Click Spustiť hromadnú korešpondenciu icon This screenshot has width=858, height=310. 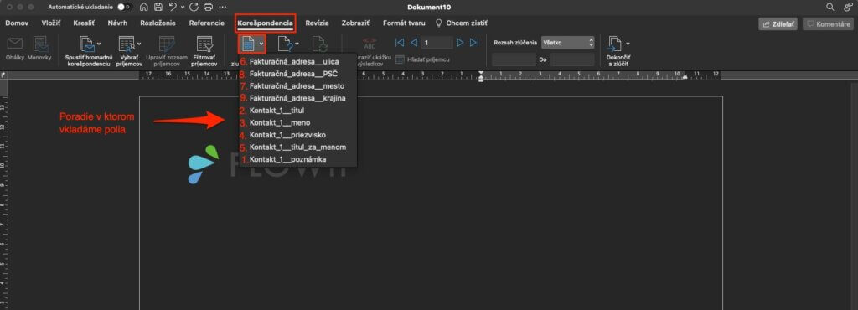coord(86,44)
